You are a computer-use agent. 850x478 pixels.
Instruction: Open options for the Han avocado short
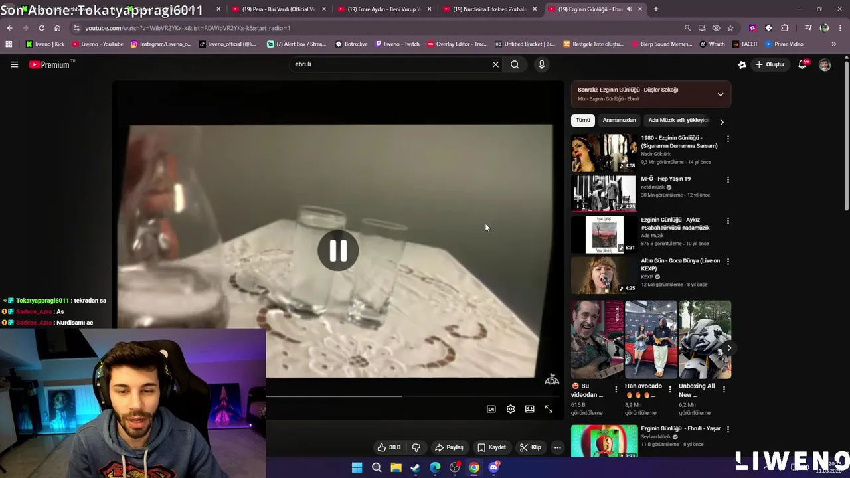click(x=669, y=390)
